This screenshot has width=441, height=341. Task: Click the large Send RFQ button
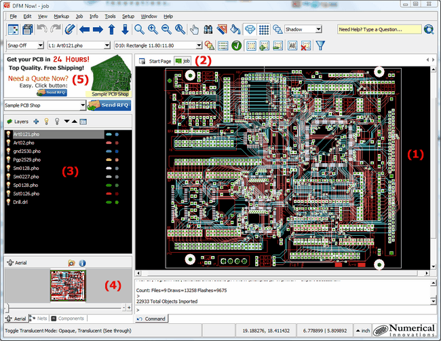coord(109,105)
